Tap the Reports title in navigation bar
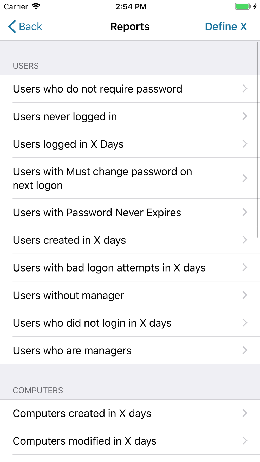The width and height of the screenshot is (260, 462). [x=130, y=27]
